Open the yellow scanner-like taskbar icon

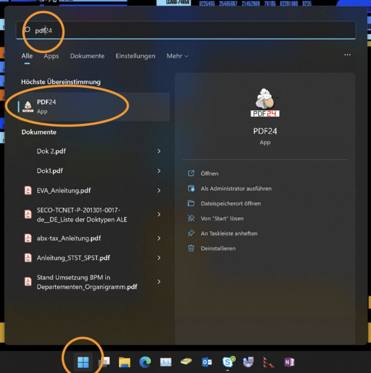coord(186,362)
